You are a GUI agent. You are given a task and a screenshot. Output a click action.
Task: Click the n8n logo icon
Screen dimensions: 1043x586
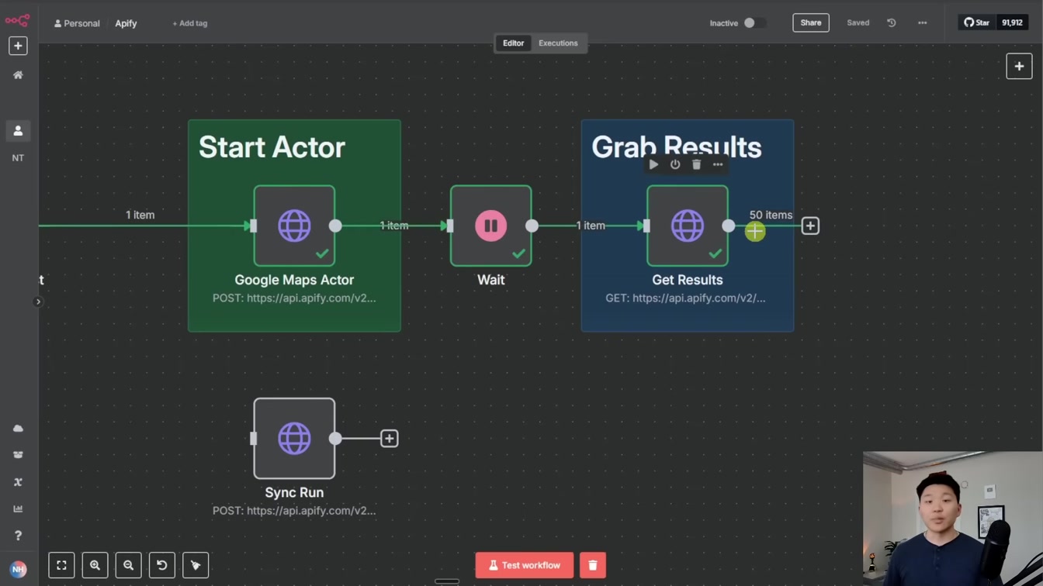(x=17, y=20)
